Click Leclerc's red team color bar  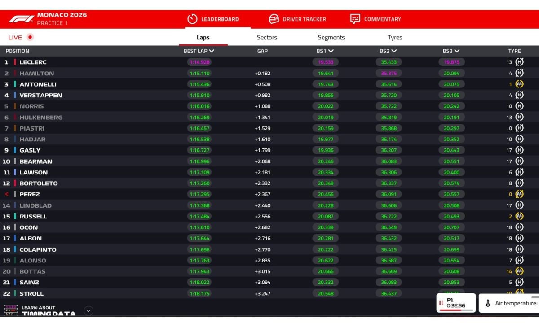click(x=15, y=62)
